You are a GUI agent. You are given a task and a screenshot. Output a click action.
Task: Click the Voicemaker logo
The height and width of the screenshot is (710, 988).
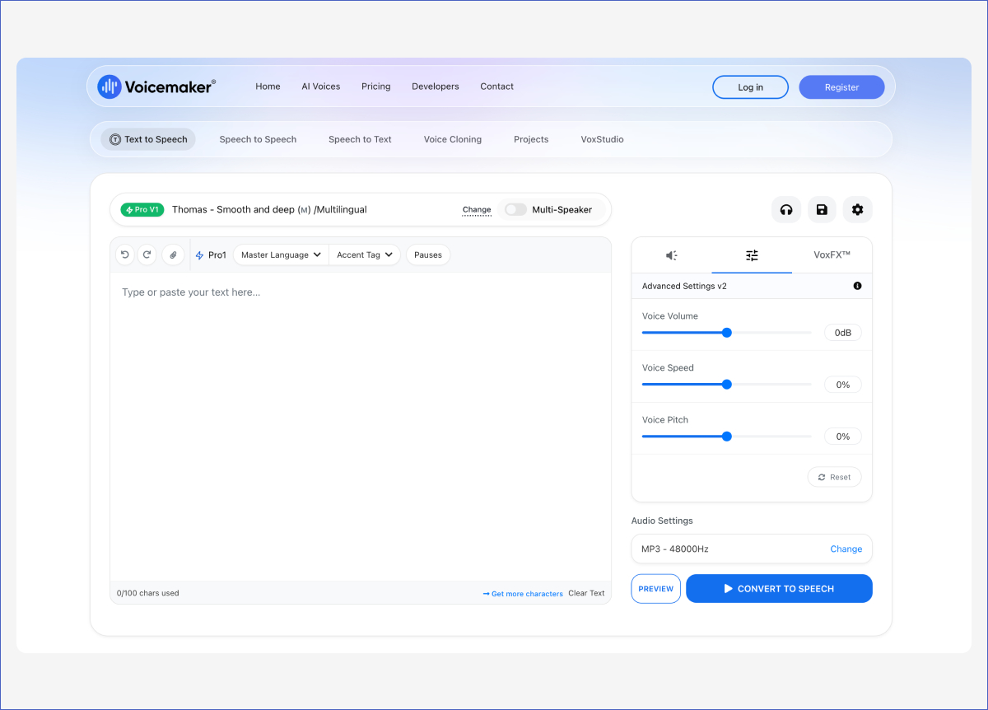pyautogui.click(x=156, y=86)
